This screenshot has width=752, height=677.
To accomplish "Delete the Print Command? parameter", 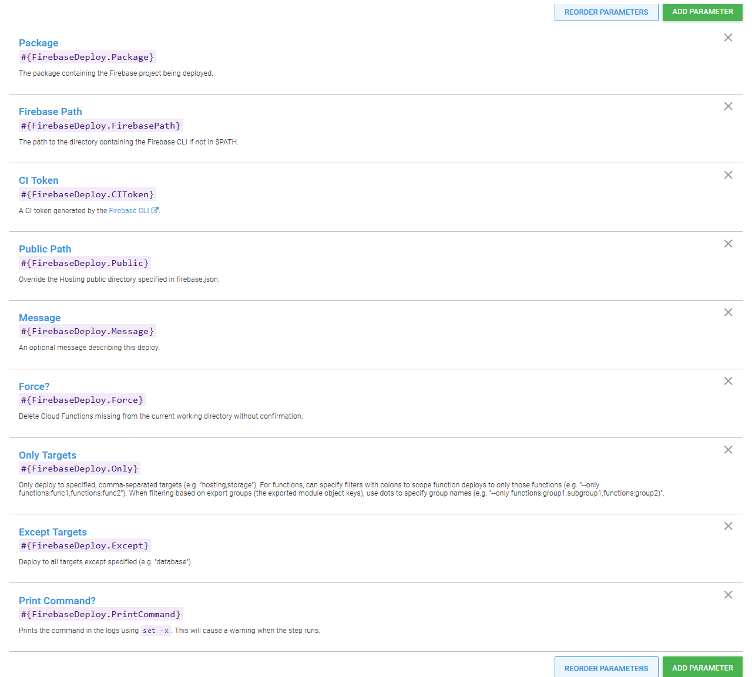I will pyautogui.click(x=728, y=594).
